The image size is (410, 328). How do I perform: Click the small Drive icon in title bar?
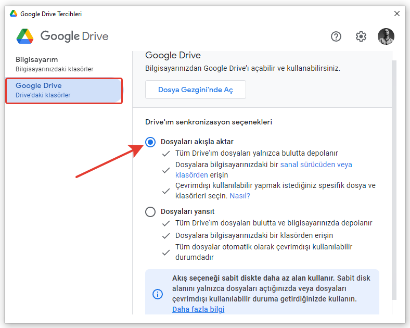point(14,14)
